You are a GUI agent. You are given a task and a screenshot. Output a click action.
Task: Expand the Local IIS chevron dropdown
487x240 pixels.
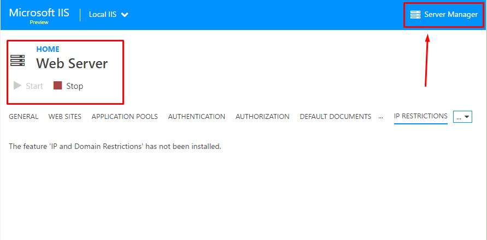pyautogui.click(x=125, y=15)
